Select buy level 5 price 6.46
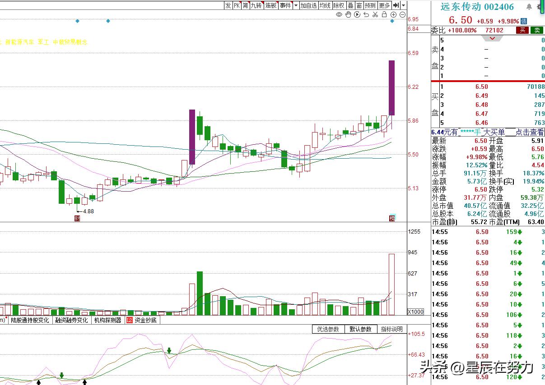This screenshot has width=545, height=385. click(482, 123)
